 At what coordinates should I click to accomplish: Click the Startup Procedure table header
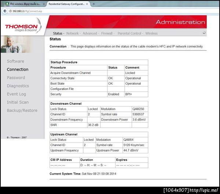point(64,62)
